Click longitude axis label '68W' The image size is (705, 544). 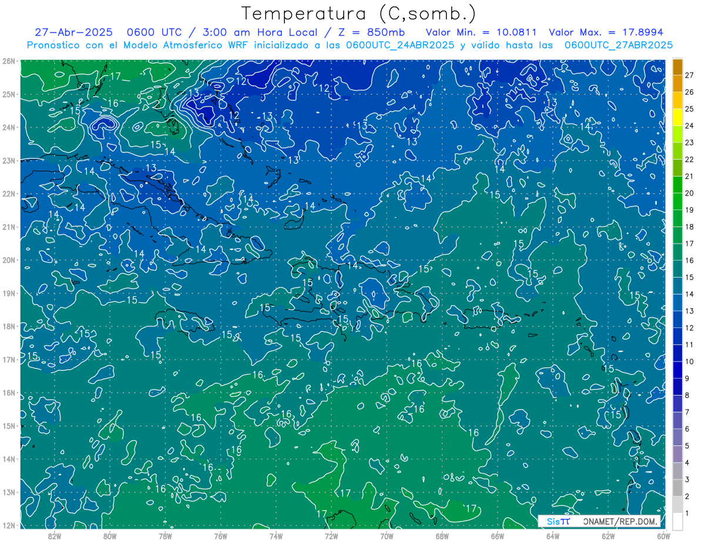442,535
